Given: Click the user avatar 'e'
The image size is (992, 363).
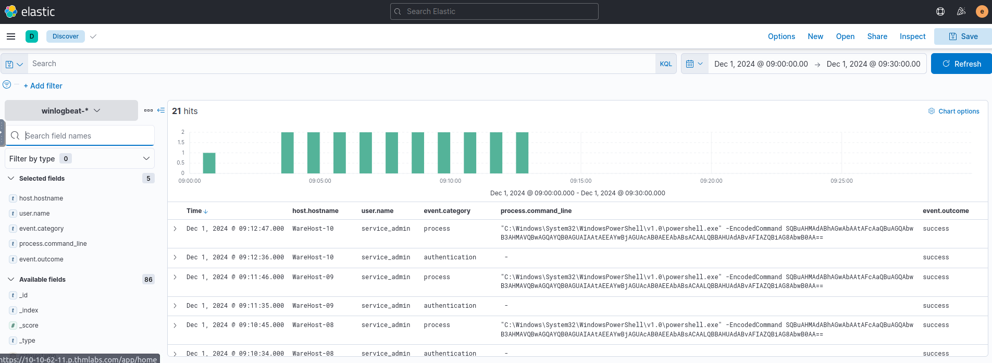Looking at the screenshot, I should 982,11.
